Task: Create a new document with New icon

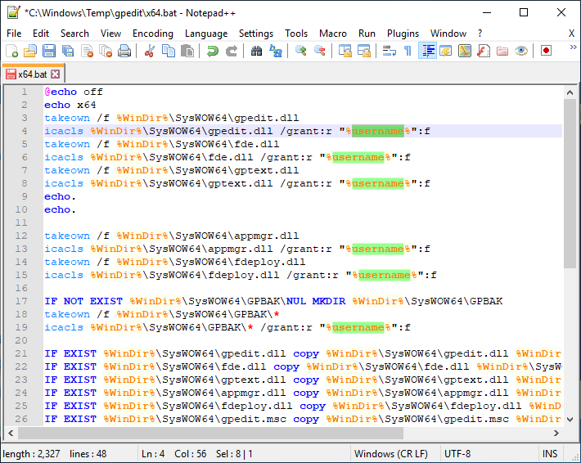Action: (x=11, y=51)
